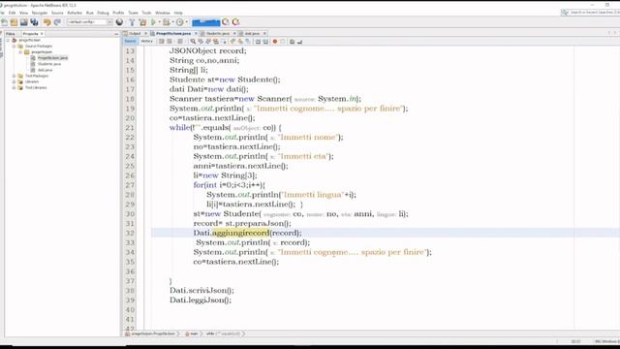Click the Open Project toolbar icon
This screenshot has height=349, width=620.
click(23, 22)
